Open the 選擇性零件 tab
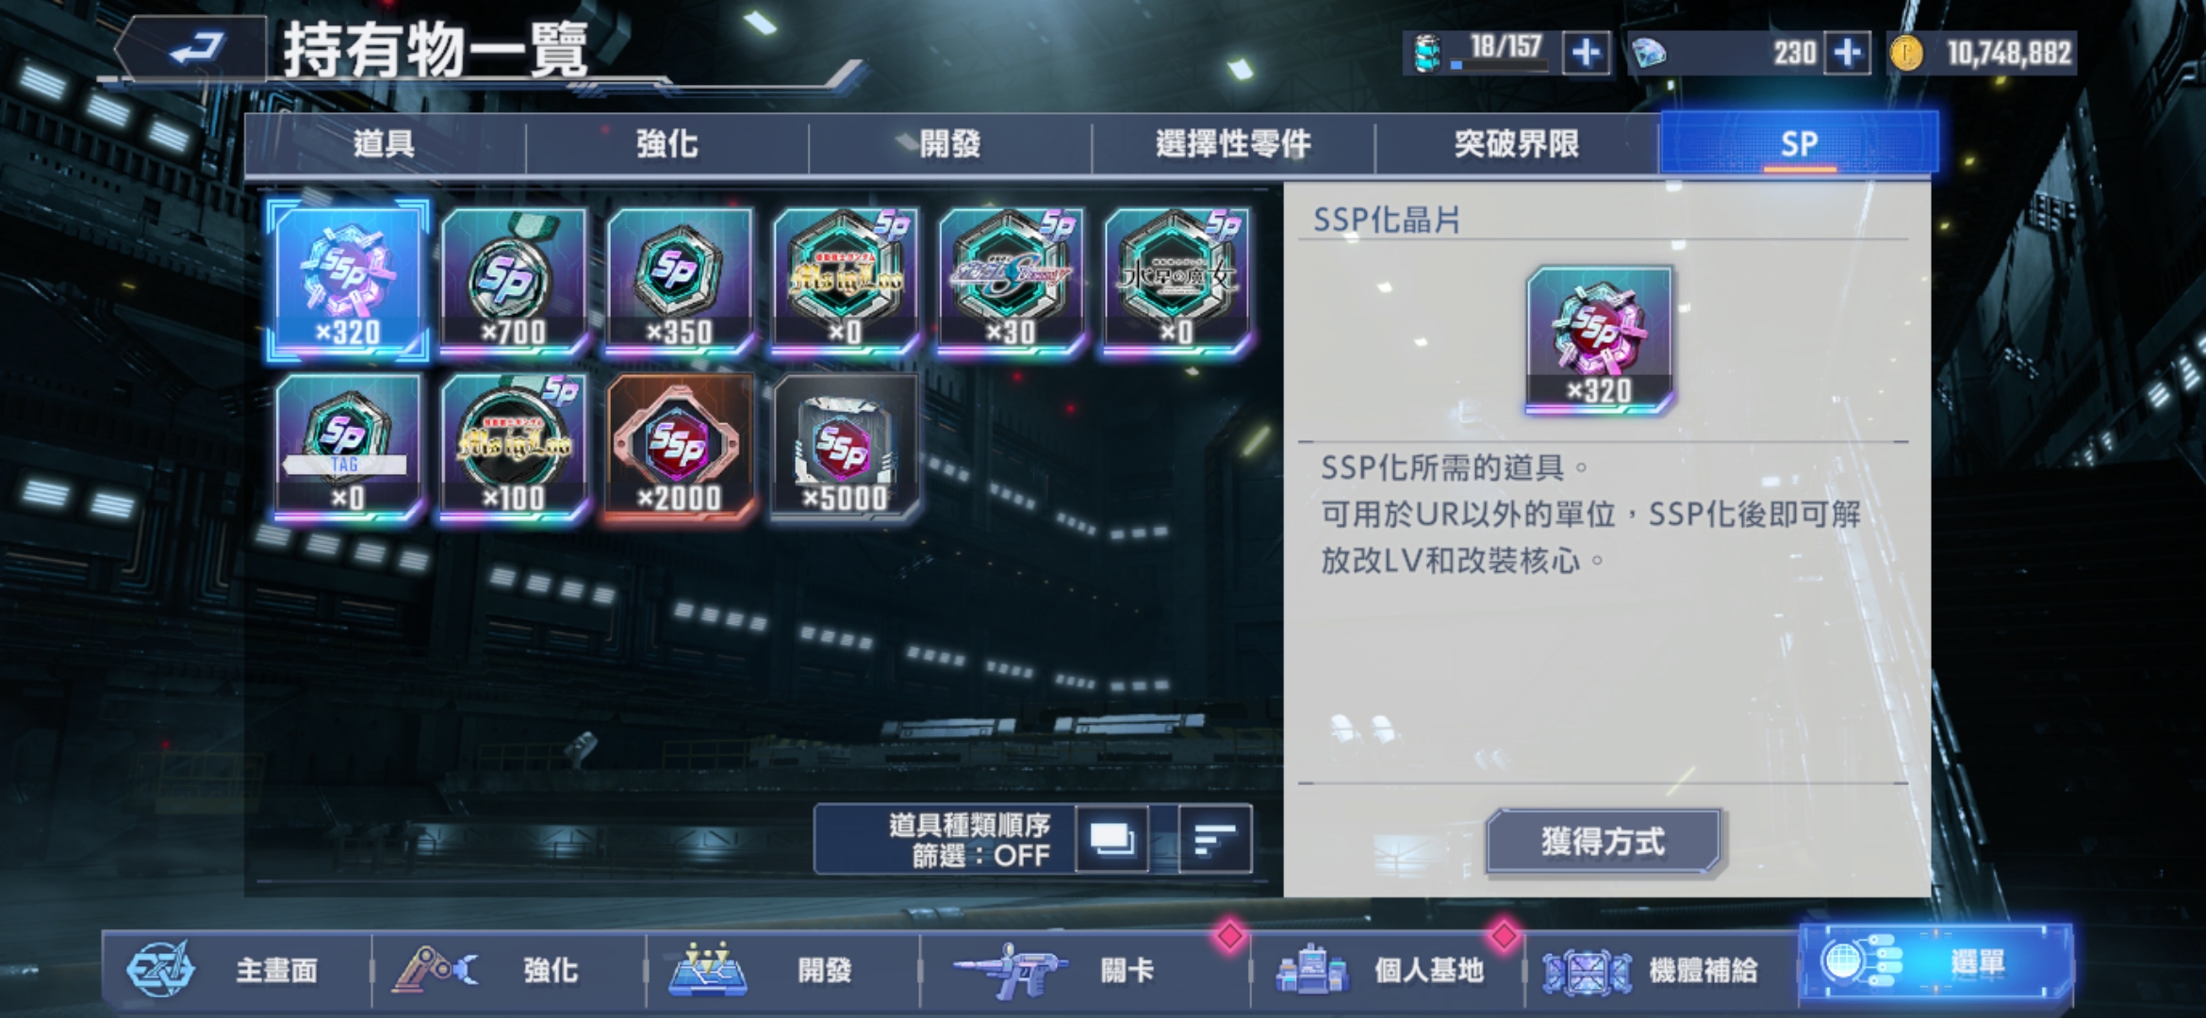 [x=1234, y=144]
